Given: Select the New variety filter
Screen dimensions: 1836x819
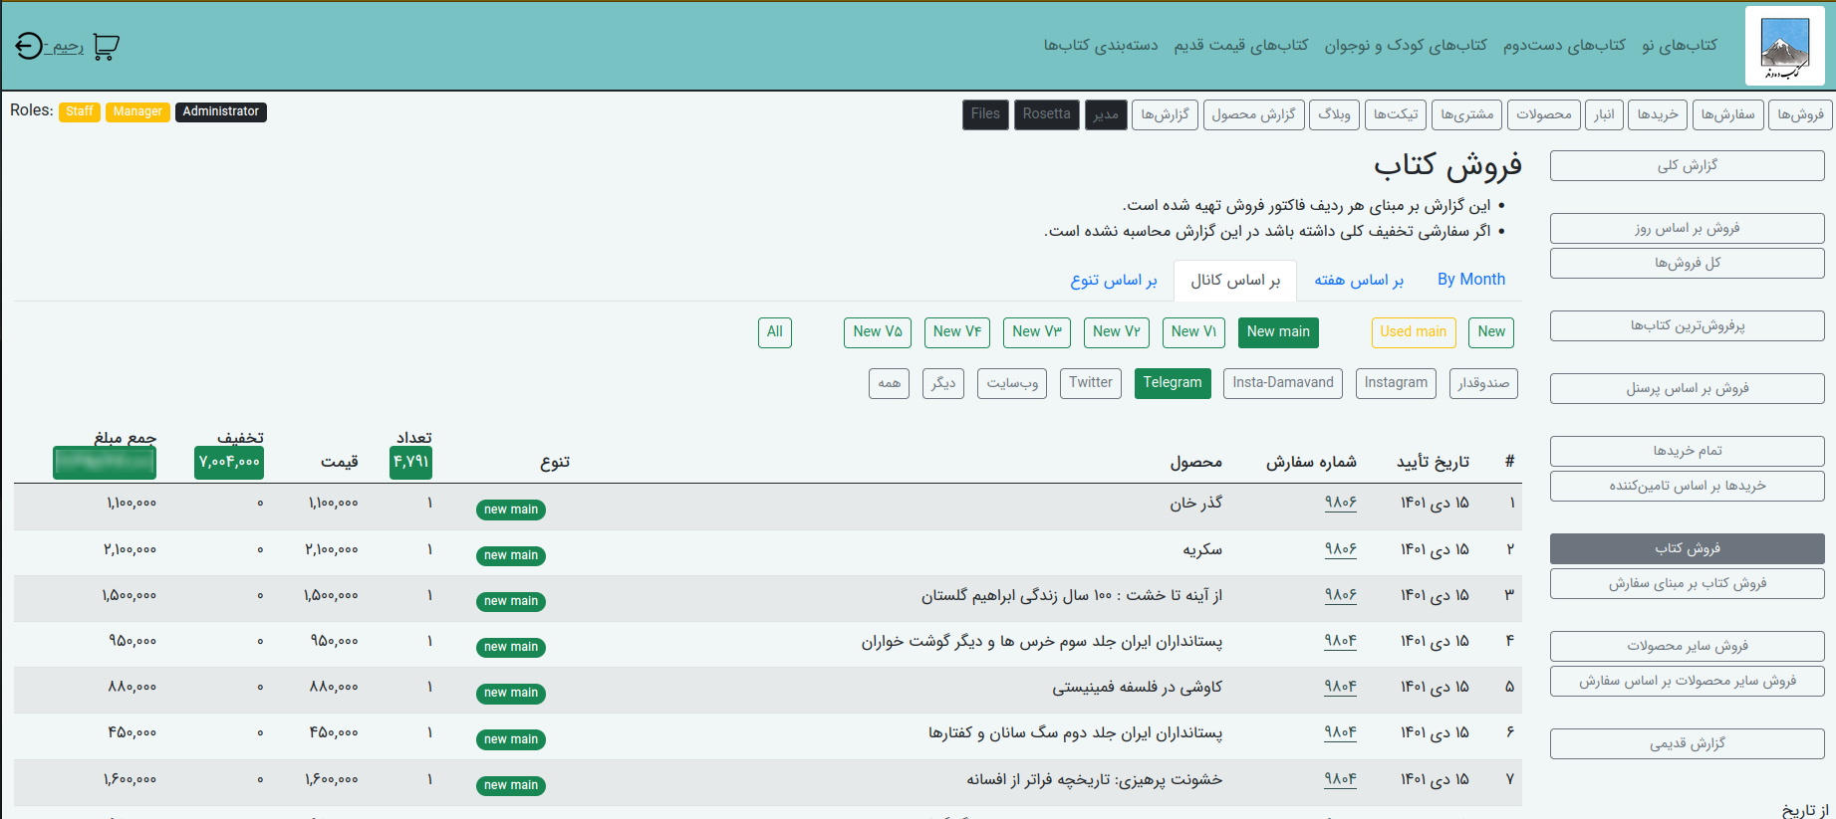Looking at the screenshot, I should [1491, 332].
